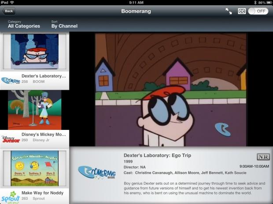
Task: Tap the Wi-Fi status icon
Action: [12, 3]
